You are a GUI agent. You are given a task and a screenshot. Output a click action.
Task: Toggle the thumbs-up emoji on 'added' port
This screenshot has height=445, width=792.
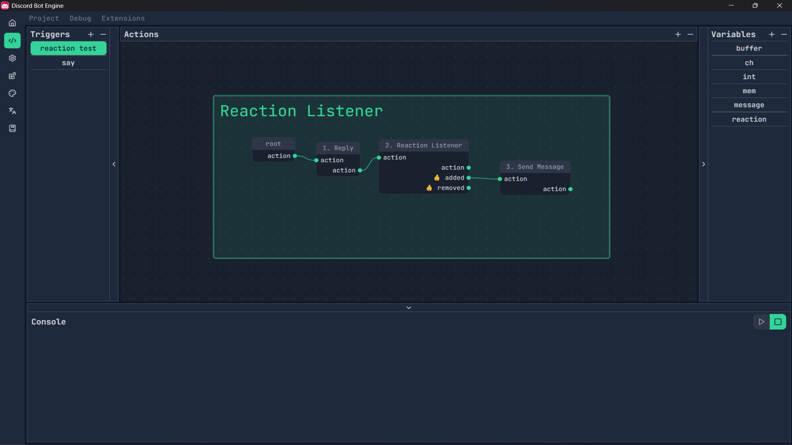(437, 178)
